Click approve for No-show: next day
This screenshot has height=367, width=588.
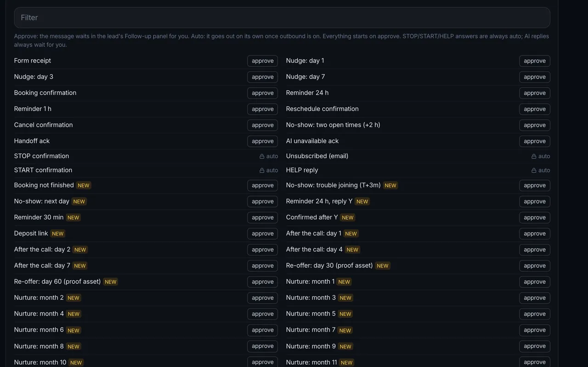(x=263, y=201)
